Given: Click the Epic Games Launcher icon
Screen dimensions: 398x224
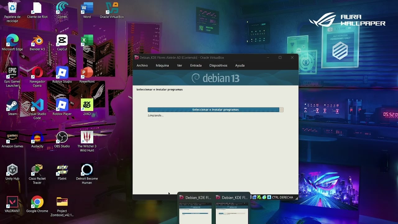Looking at the screenshot, I should click(x=12, y=77).
